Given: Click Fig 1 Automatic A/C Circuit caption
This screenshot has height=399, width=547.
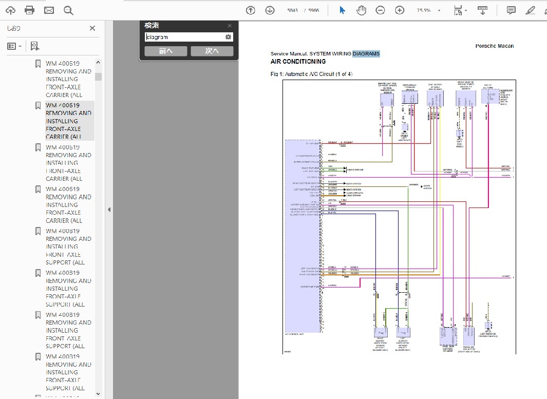Looking at the screenshot, I should [x=312, y=74].
